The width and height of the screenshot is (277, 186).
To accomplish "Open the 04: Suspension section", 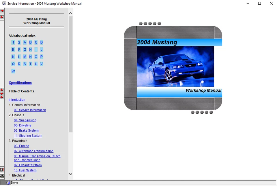I will 25,120.
